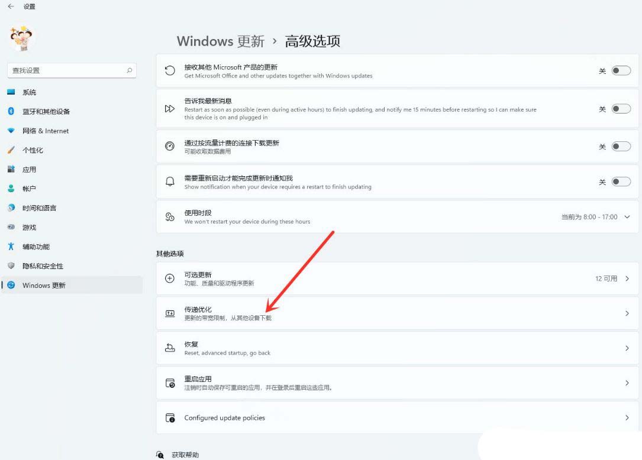
Task: Click the Windows 更新 breadcrumb link
Action: (221, 41)
